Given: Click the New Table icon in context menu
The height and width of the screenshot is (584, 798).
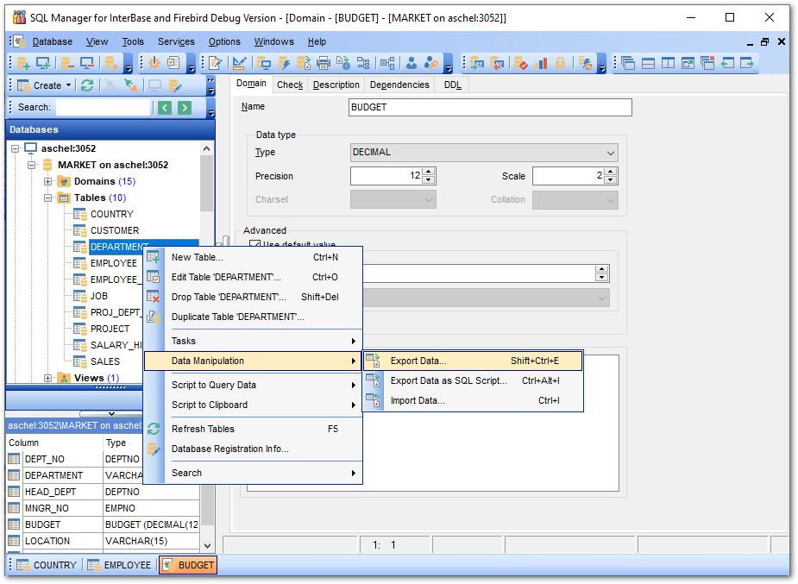Looking at the screenshot, I should coord(154,257).
